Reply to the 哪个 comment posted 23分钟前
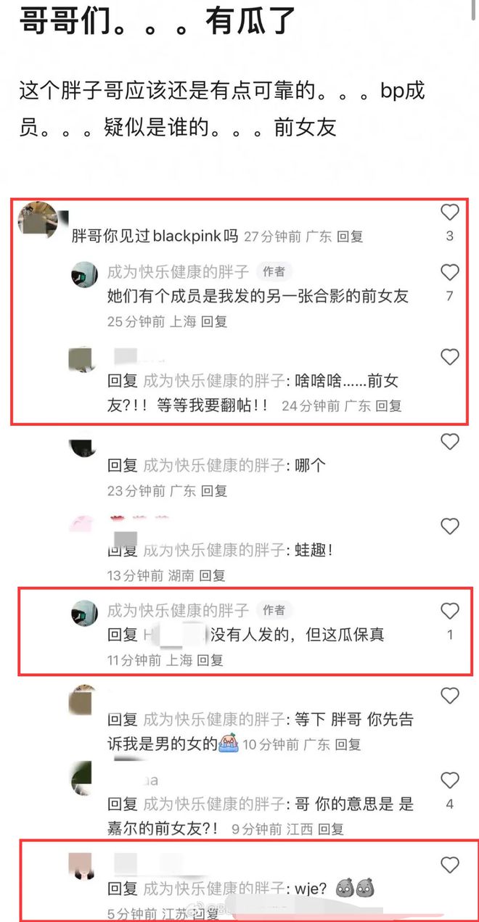Viewport: 479px width, 922px height. (214, 491)
